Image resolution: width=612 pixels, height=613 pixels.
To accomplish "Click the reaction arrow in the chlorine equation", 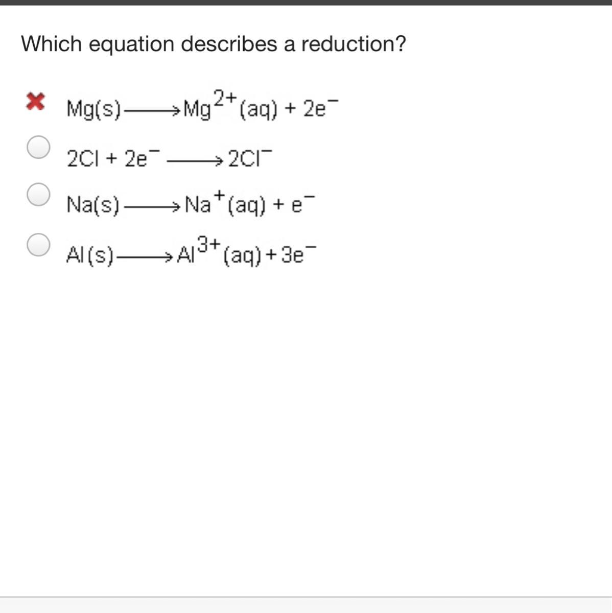I will pos(195,161).
